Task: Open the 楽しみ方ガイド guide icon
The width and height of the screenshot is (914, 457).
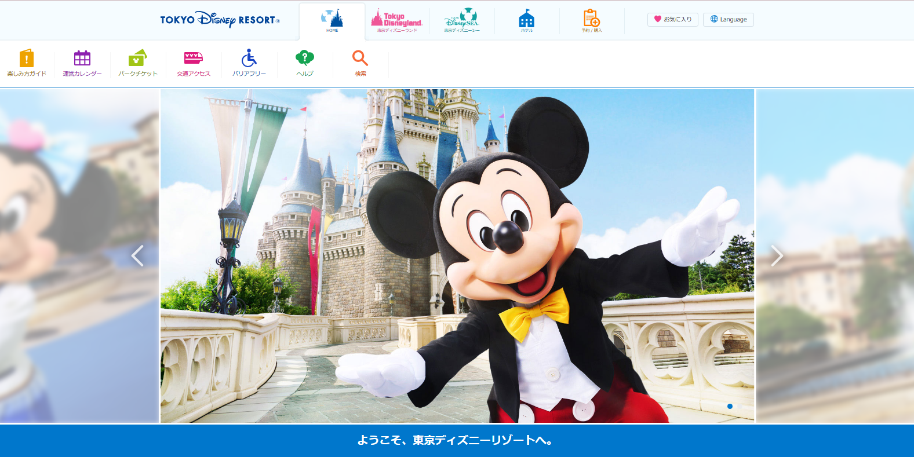Action: (x=27, y=63)
